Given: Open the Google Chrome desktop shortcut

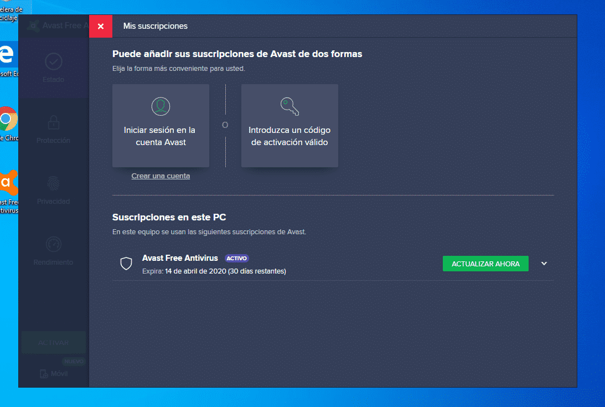Looking at the screenshot, I should (x=8, y=120).
